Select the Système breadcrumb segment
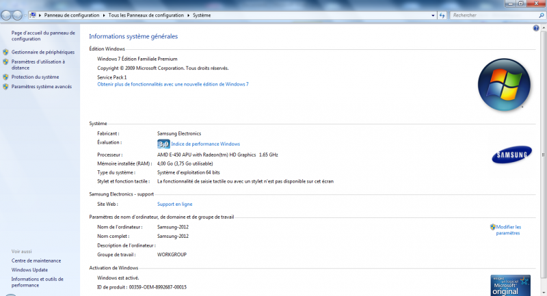547x296 pixels. pos(202,15)
